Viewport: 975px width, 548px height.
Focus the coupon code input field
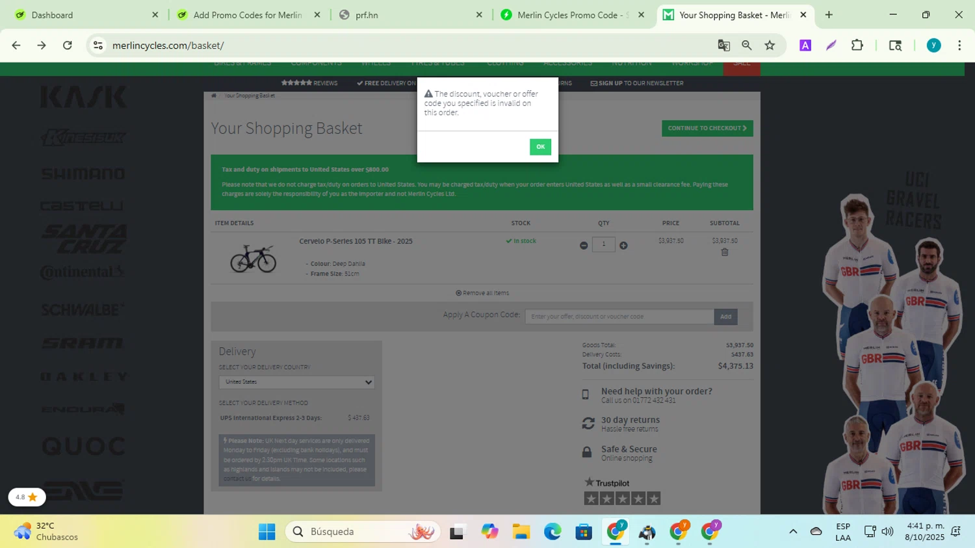click(x=619, y=317)
